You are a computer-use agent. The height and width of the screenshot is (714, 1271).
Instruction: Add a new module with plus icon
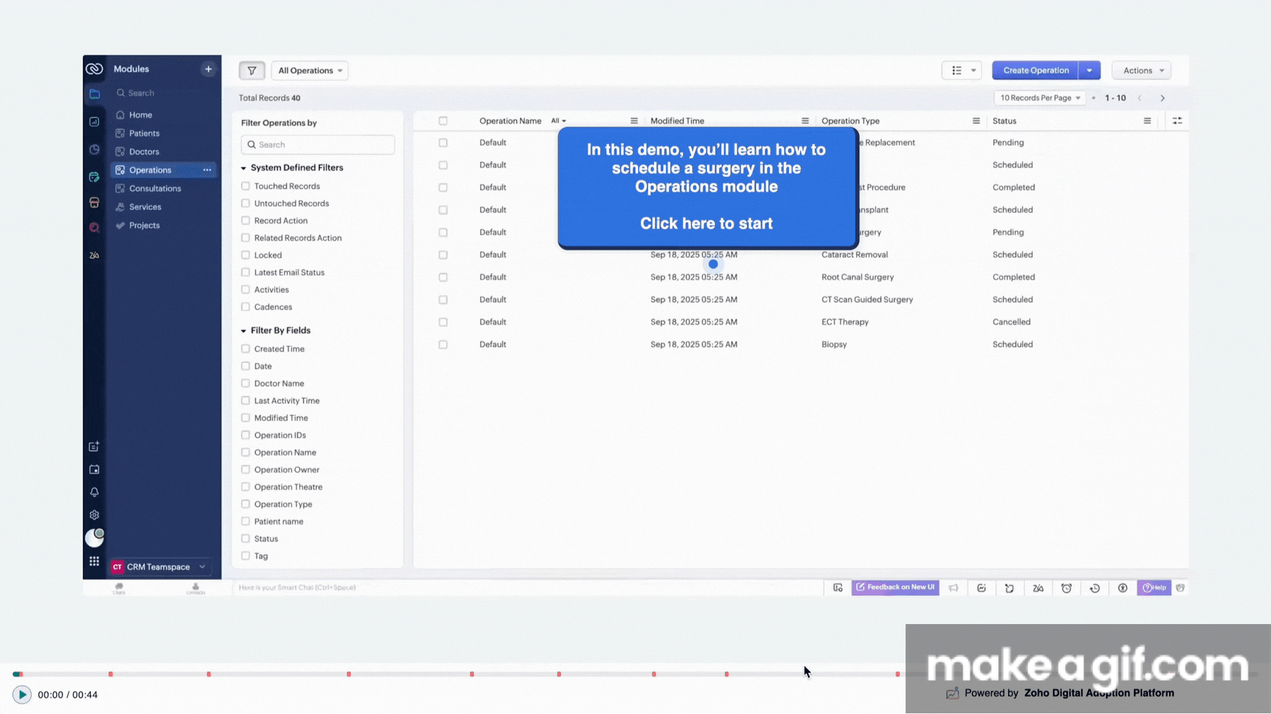click(x=208, y=69)
